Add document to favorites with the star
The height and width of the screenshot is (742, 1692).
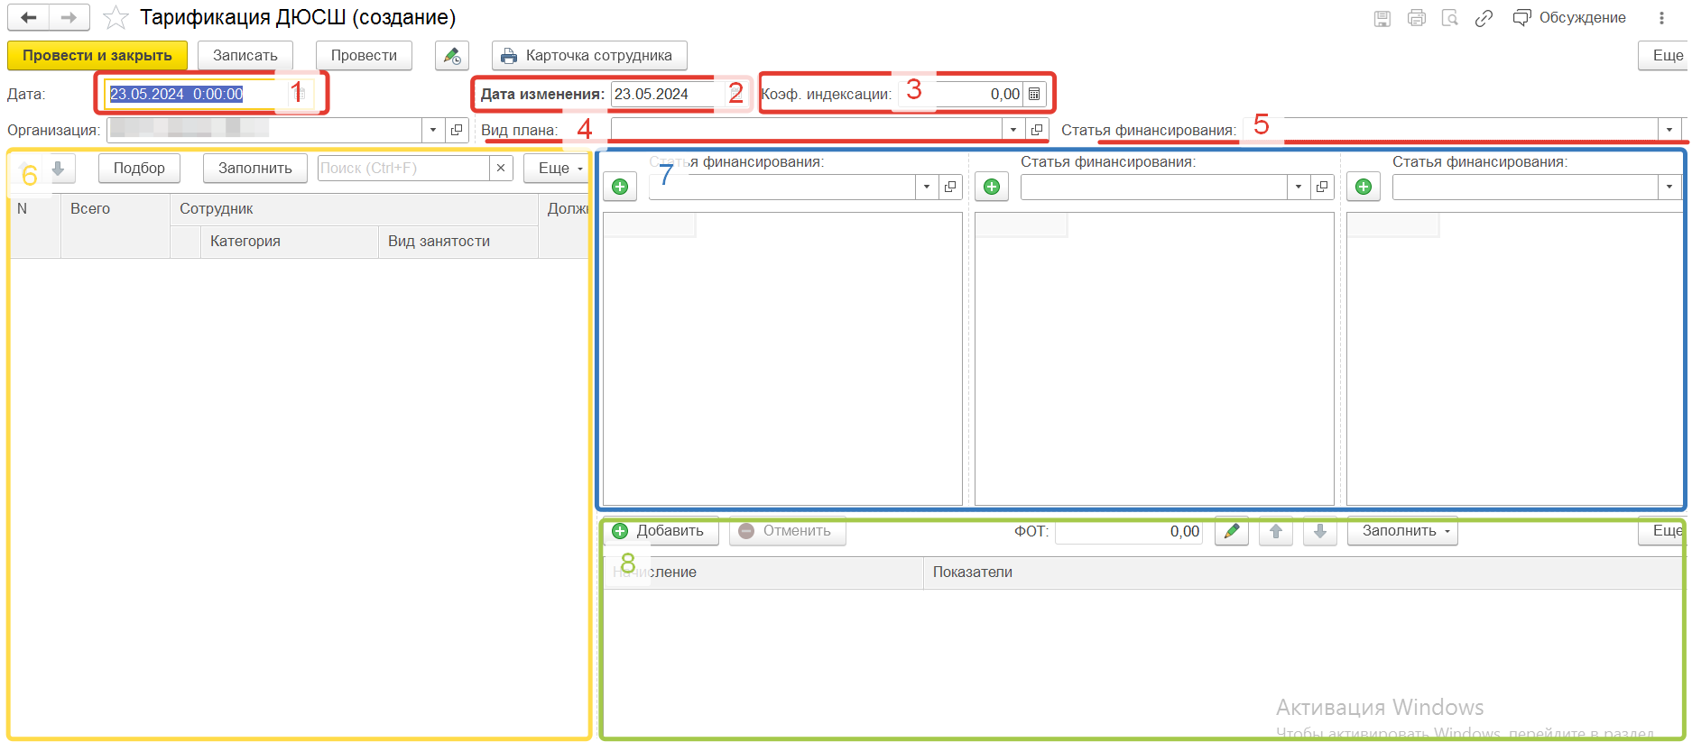click(x=116, y=18)
